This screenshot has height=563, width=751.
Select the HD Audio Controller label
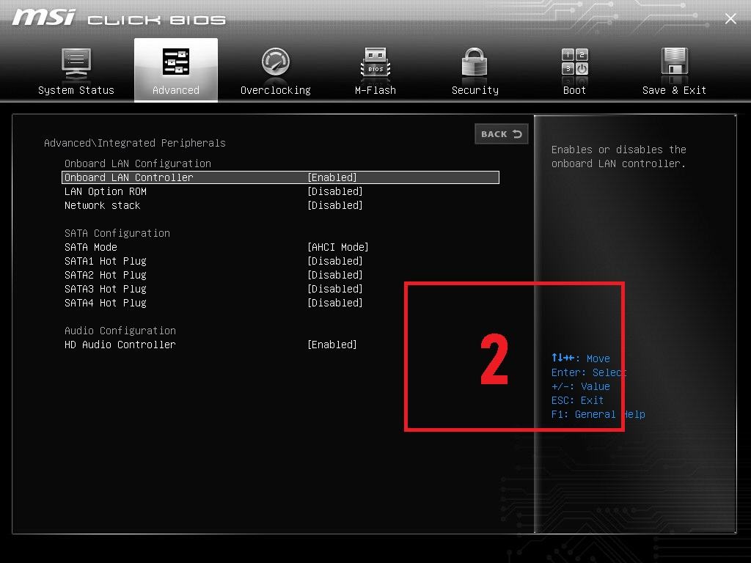point(120,345)
